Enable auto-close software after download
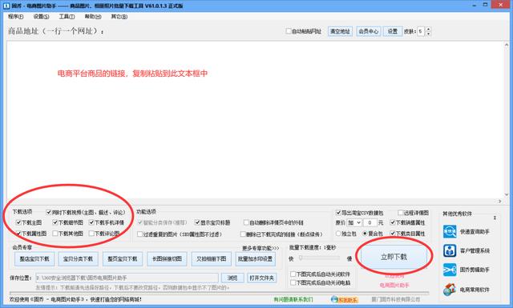 [x=293, y=274]
